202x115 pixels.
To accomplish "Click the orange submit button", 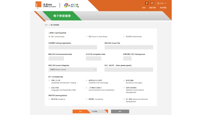I will click(x=81, y=111).
